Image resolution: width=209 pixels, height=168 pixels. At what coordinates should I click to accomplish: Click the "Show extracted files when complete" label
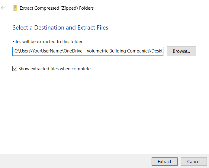(x=54, y=69)
